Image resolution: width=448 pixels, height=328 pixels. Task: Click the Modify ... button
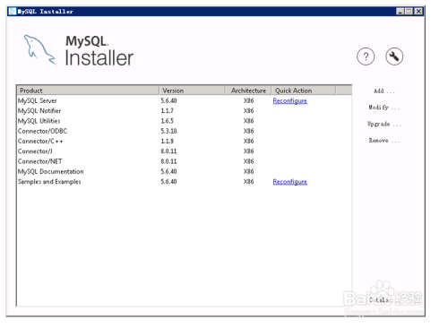(x=383, y=108)
